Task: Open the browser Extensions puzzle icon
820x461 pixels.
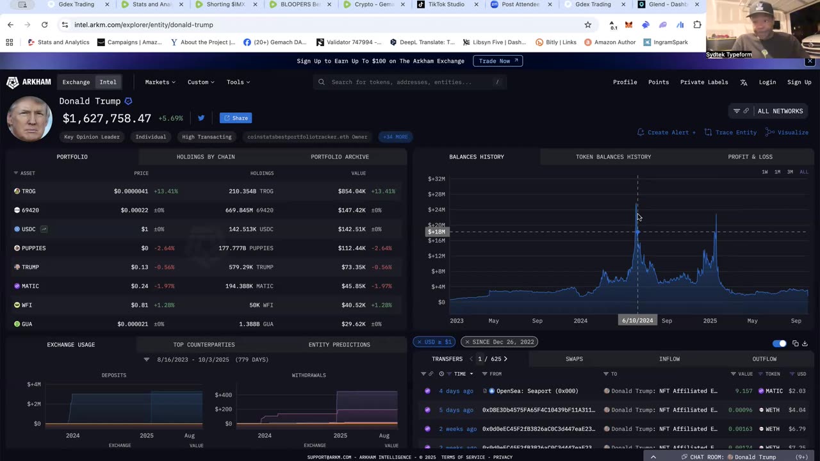Action: pyautogui.click(x=697, y=25)
